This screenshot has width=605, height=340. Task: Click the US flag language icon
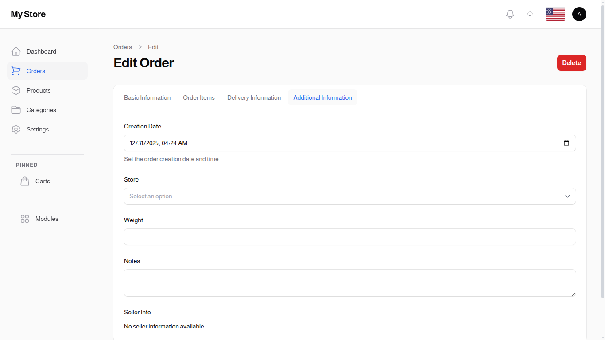click(555, 14)
